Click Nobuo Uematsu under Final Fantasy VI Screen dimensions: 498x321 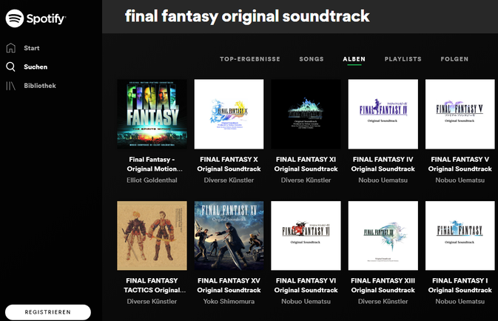coord(306,302)
